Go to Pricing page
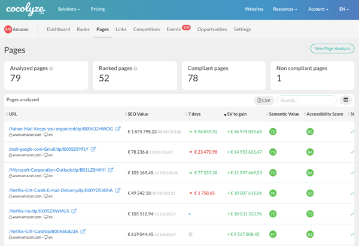 point(98,9)
